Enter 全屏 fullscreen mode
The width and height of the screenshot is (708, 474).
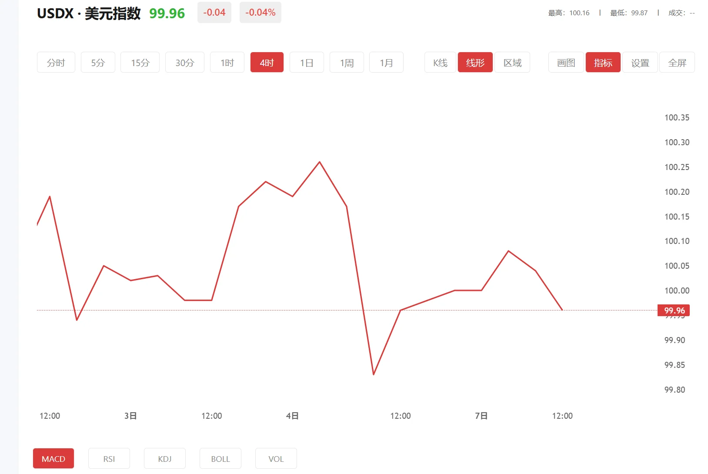coord(677,62)
